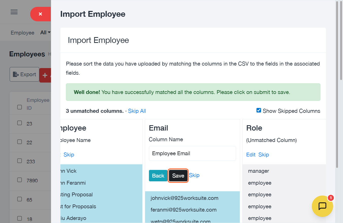Click the red add employee plus button

(45, 75)
